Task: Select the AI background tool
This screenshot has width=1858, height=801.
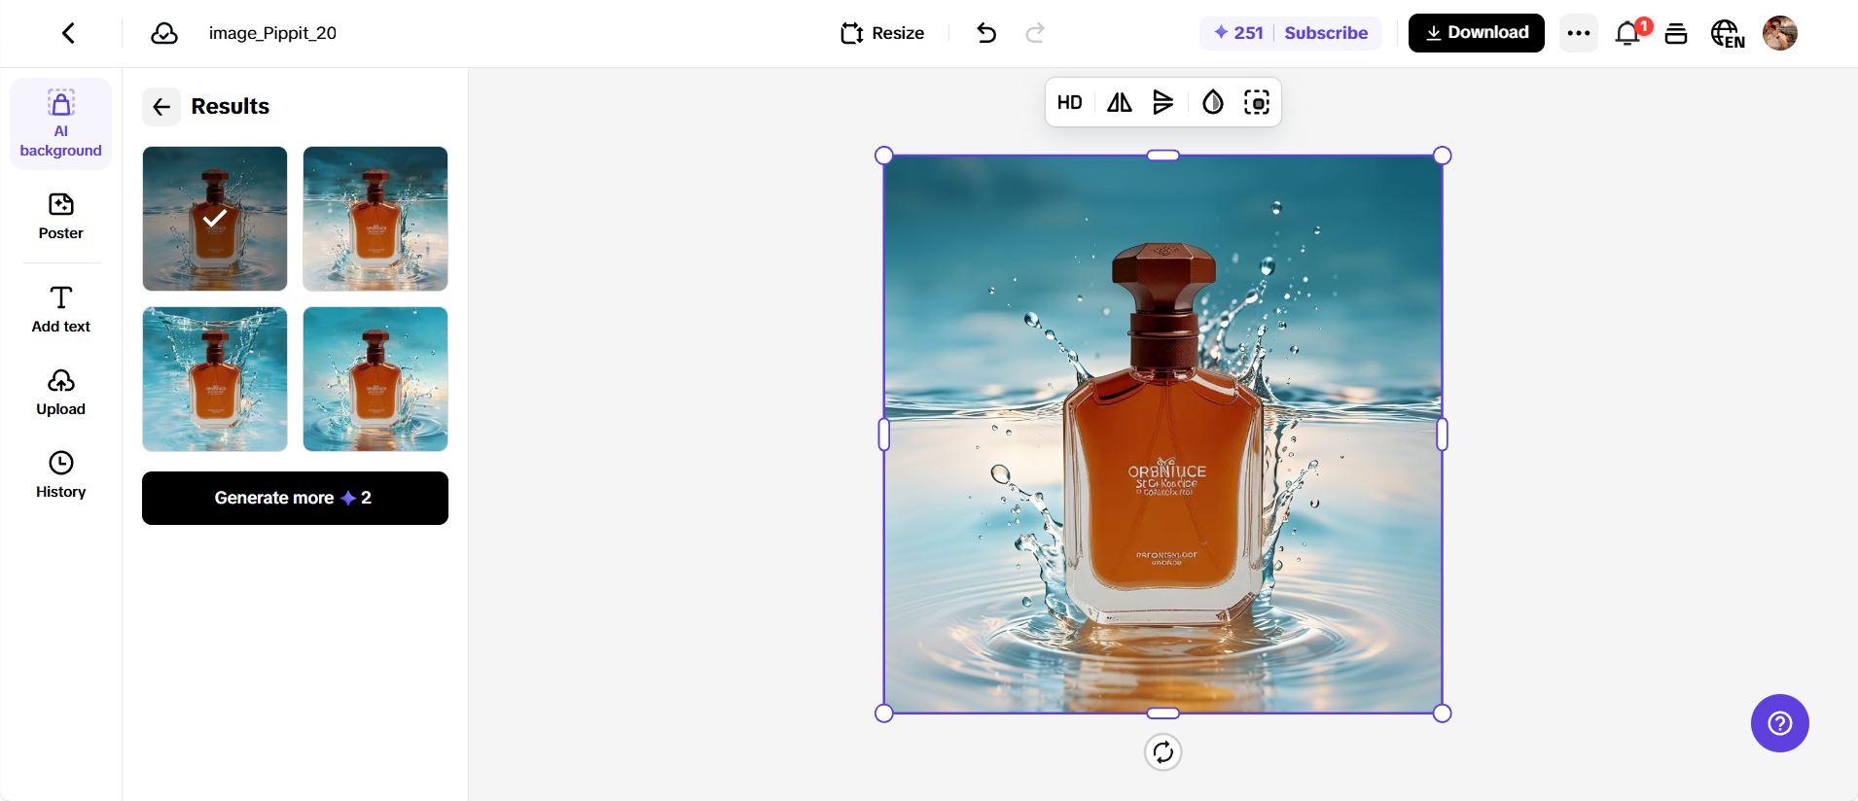Action: pos(61,123)
